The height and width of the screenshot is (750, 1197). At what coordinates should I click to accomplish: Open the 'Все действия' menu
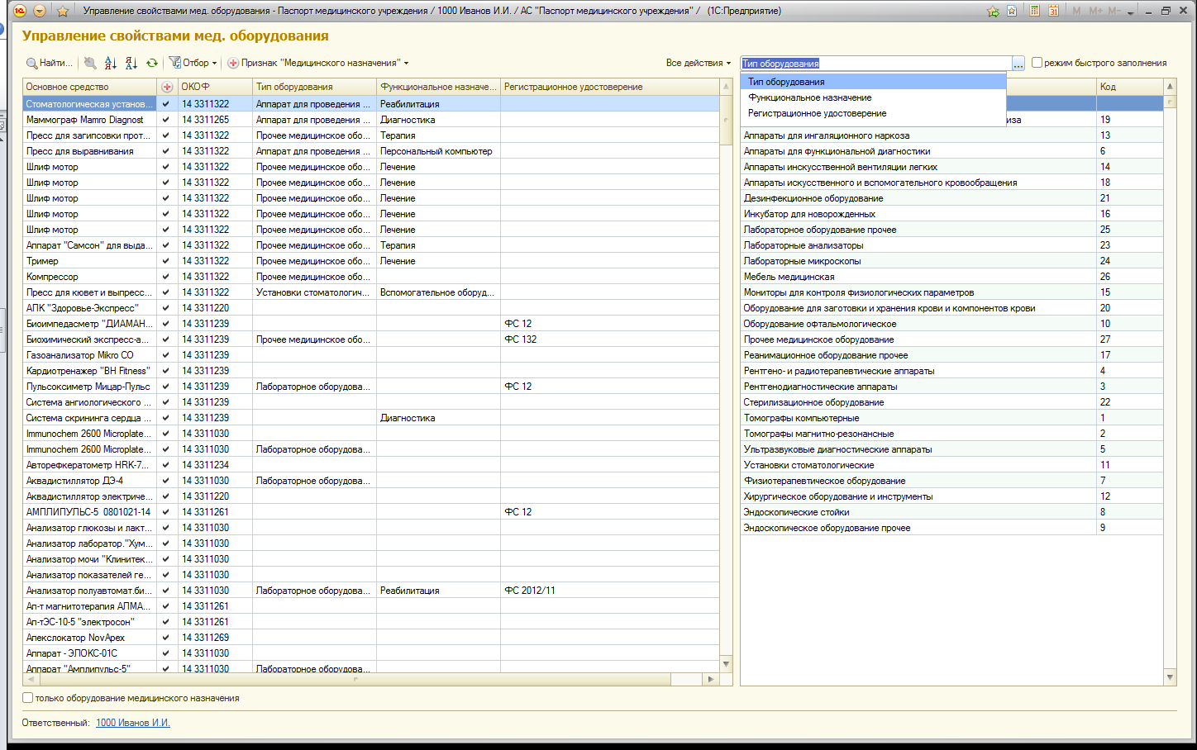698,63
